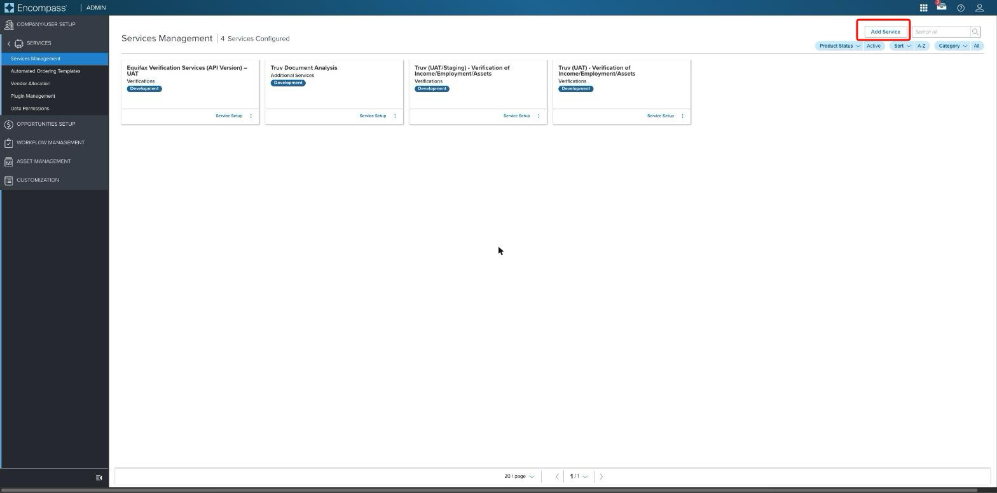Open the notifications inbox icon
This screenshot has height=493, width=997.
[x=942, y=7]
